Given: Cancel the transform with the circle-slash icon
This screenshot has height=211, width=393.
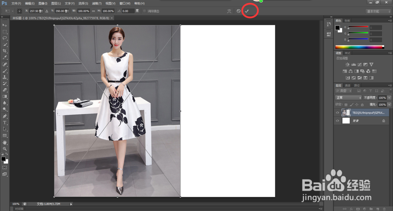Looking at the screenshot, I should 239,11.
